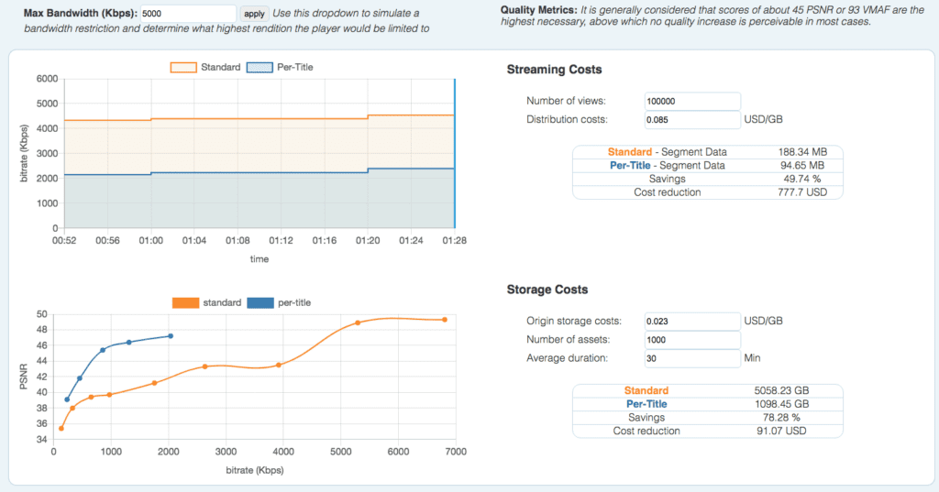This screenshot has height=492, width=939.
Task: Click the '01:00' tick on time axis
Action: click(151, 241)
